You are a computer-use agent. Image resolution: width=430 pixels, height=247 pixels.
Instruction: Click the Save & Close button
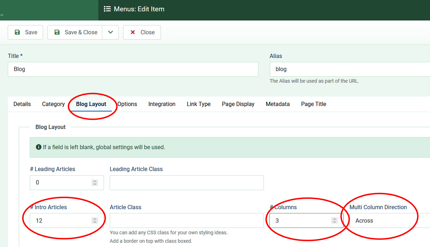point(75,32)
